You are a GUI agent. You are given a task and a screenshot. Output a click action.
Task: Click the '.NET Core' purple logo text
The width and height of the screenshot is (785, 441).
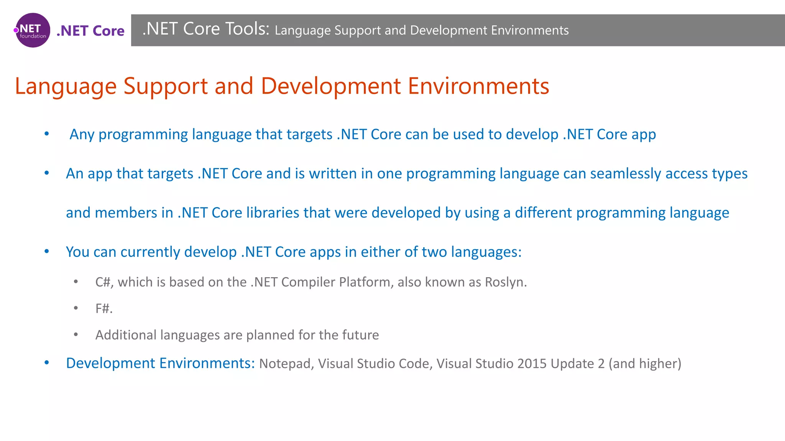click(x=90, y=31)
